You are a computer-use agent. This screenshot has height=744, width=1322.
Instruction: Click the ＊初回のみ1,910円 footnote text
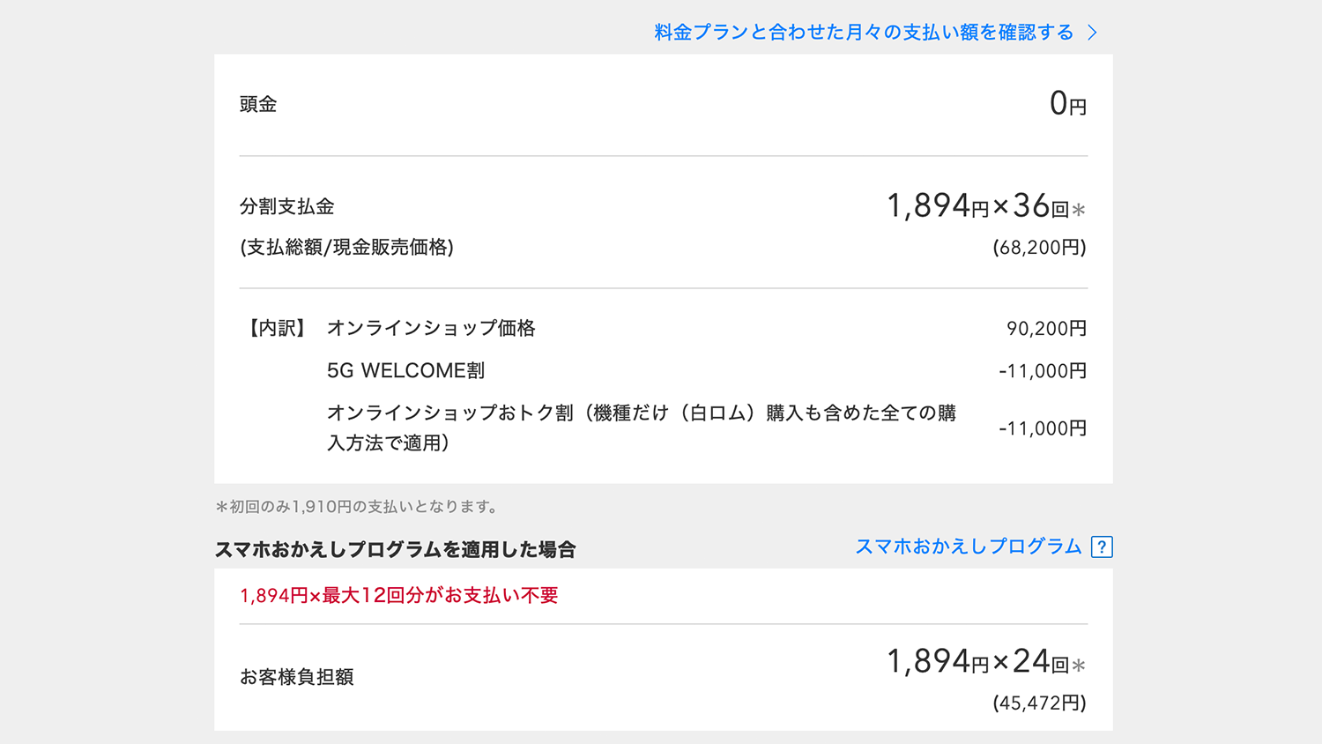(x=358, y=507)
